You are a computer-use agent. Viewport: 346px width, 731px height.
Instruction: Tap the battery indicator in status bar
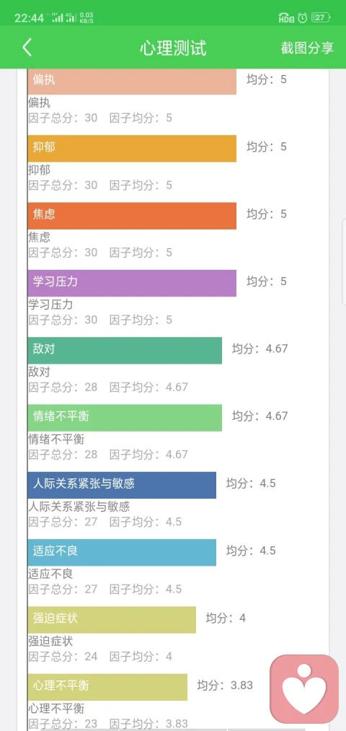click(x=321, y=18)
